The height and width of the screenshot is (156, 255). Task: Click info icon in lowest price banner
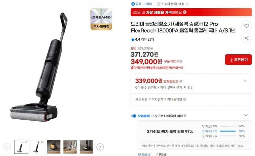point(184,12)
